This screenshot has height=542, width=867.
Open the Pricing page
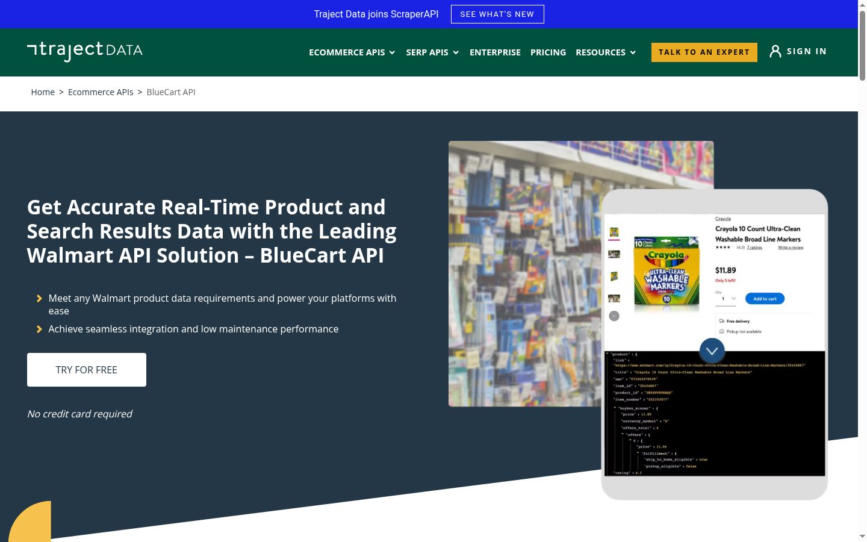tap(548, 52)
